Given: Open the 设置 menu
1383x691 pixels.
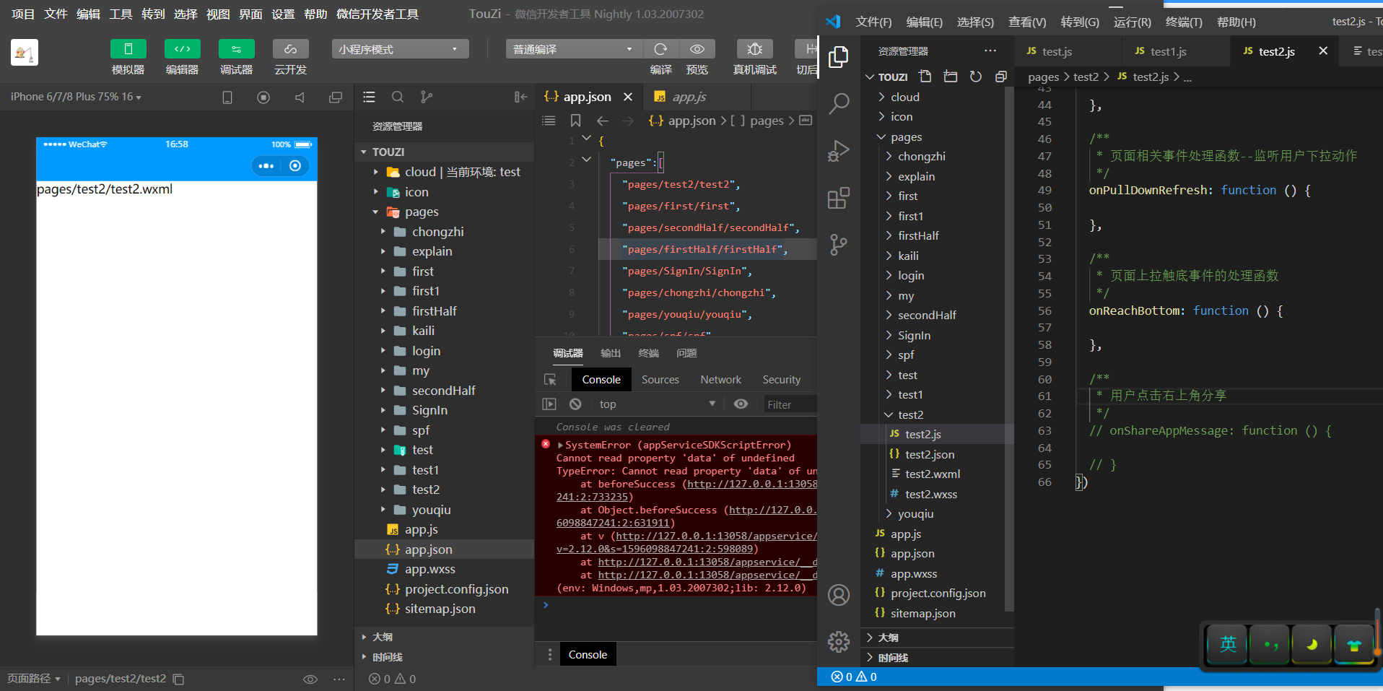Looking at the screenshot, I should (283, 14).
